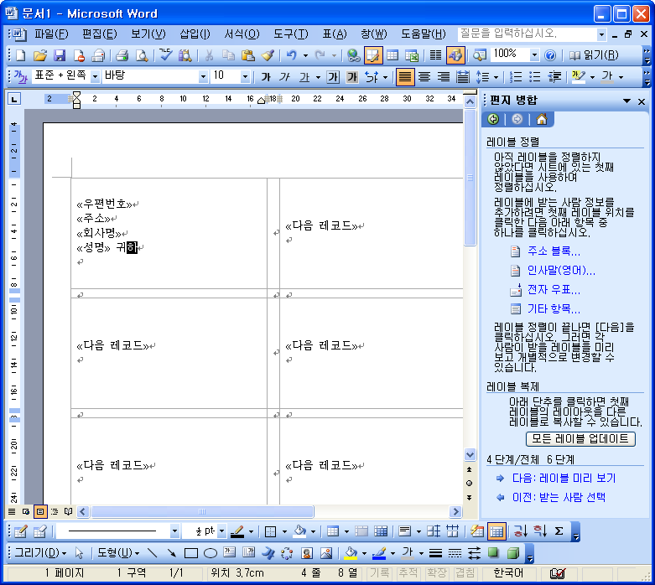Click the 기타 항목... link
Viewport: 655px width, 585px height.
[x=554, y=309]
